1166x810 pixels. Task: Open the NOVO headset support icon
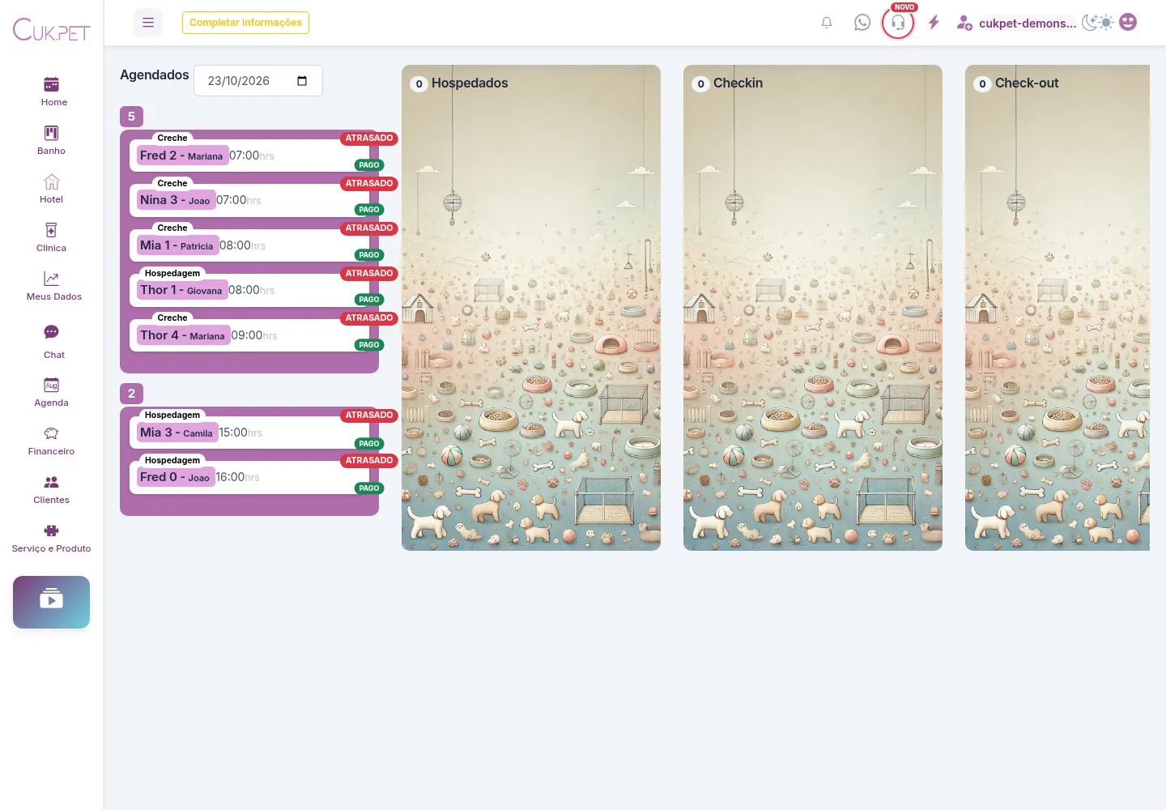tap(898, 23)
